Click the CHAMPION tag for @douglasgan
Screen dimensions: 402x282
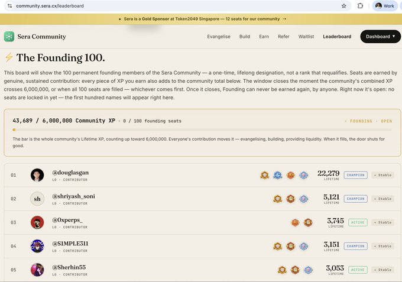pyautogui.click(x=356, y=175)
